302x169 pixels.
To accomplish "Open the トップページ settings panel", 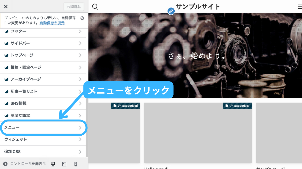I will (43, 55).
